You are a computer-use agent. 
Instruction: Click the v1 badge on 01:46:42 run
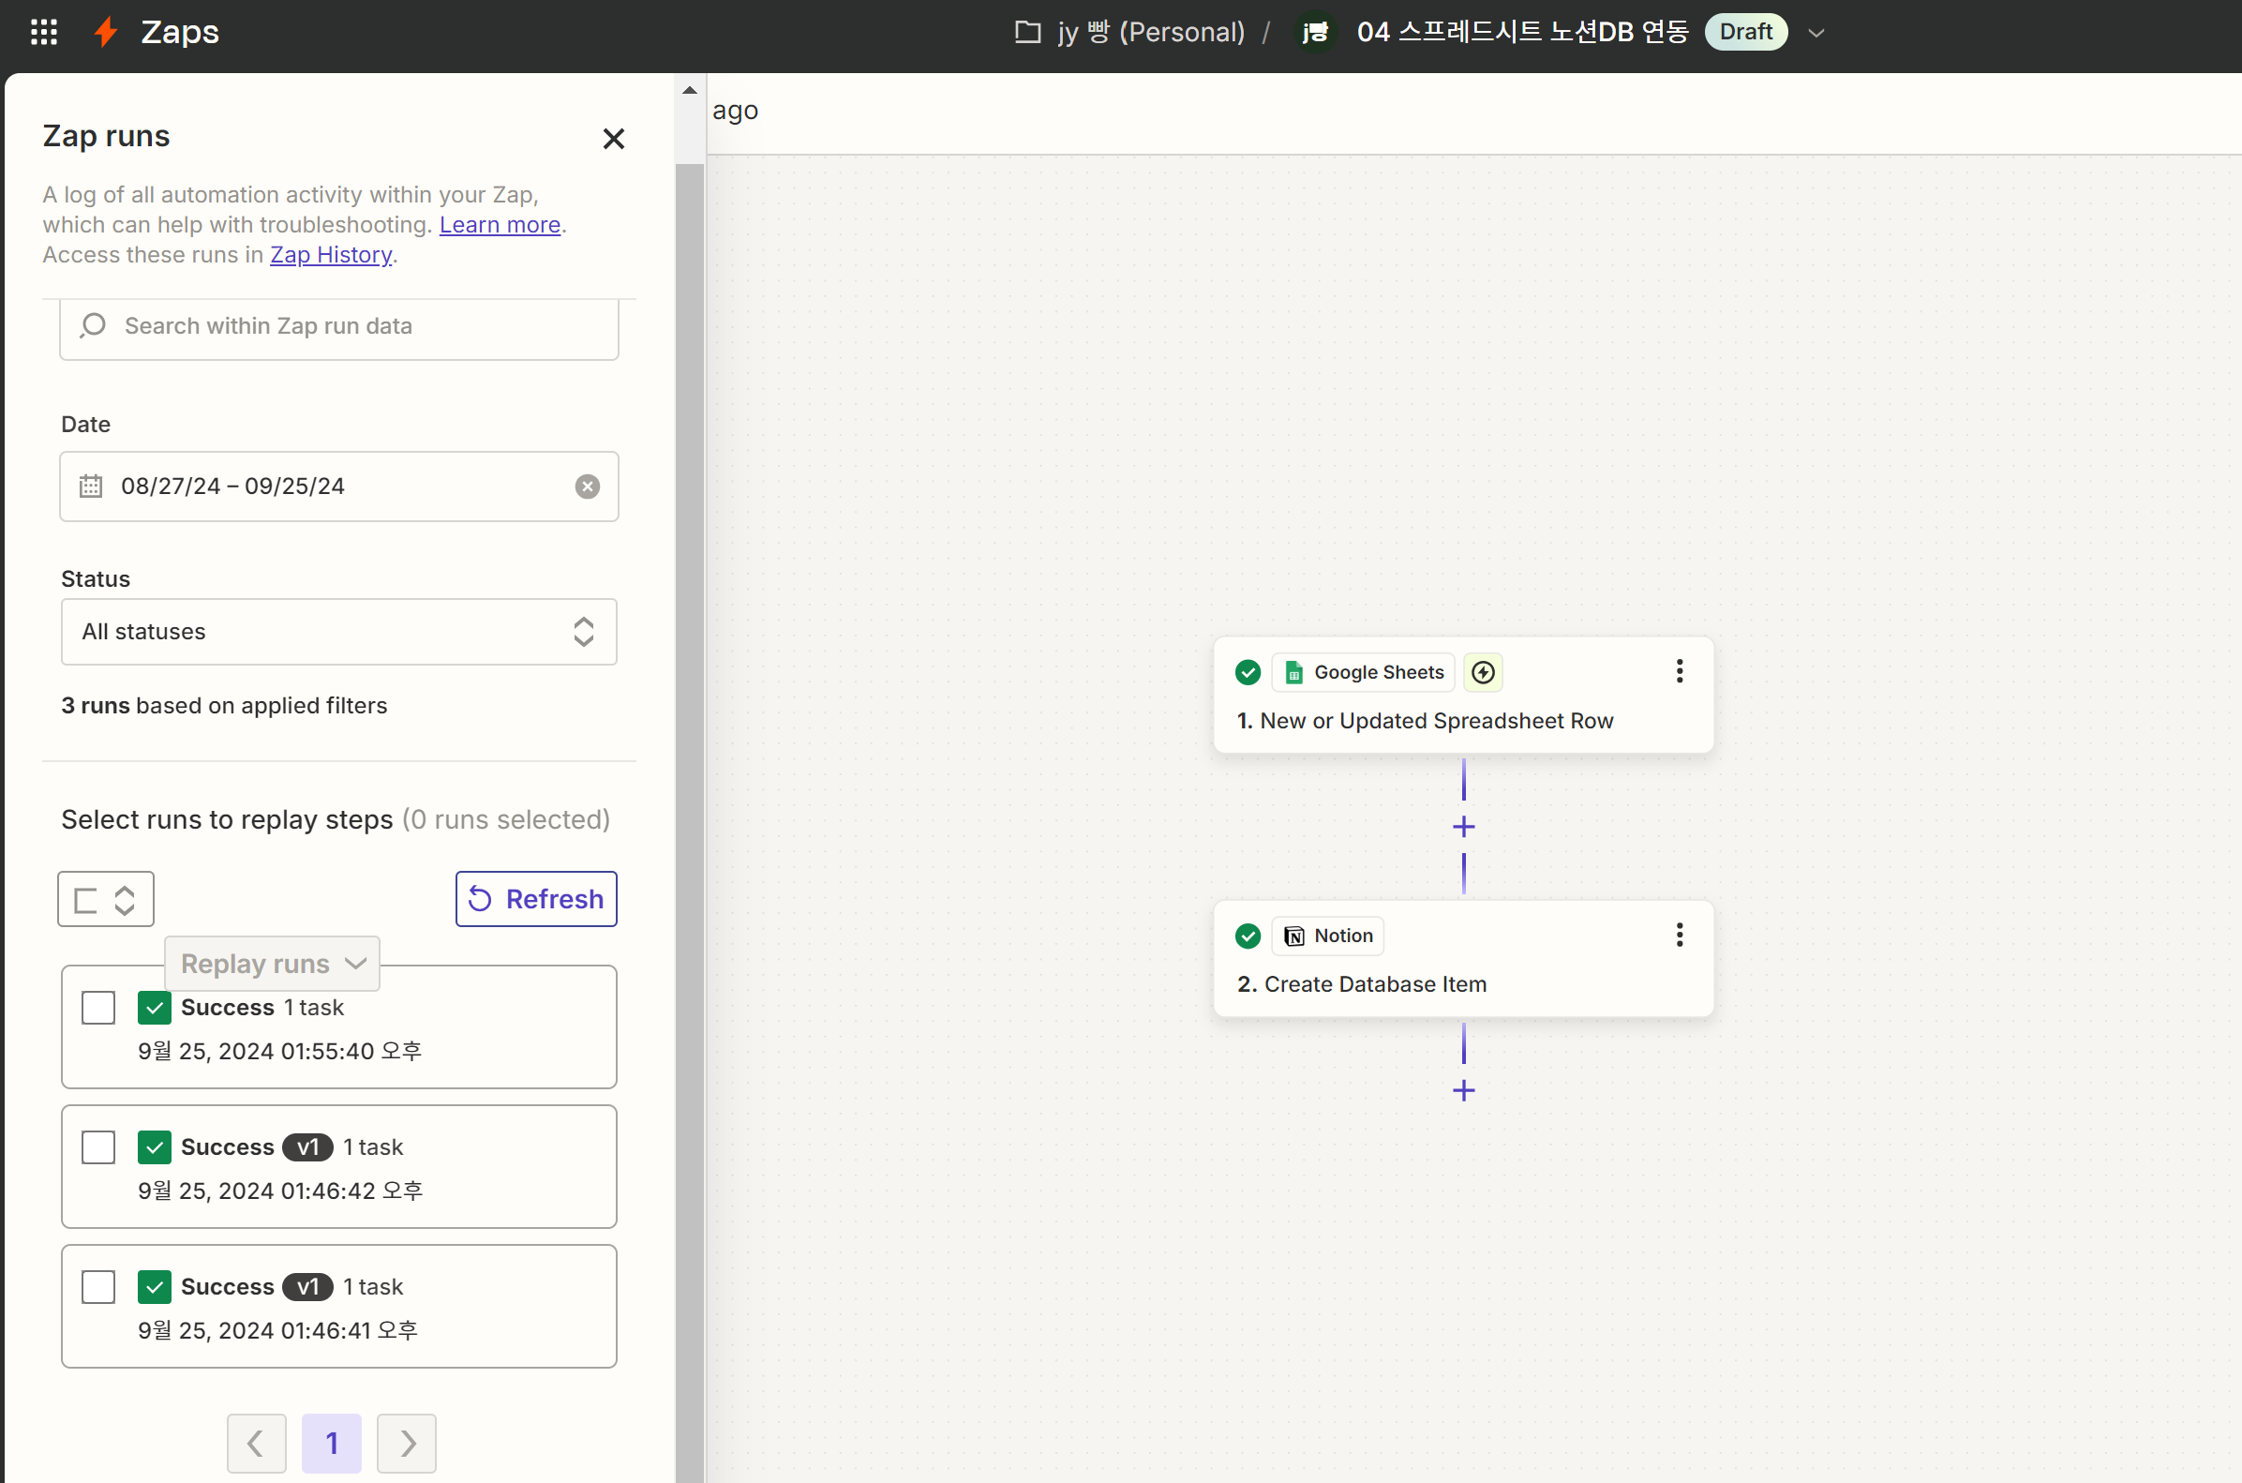point(308,1147)
